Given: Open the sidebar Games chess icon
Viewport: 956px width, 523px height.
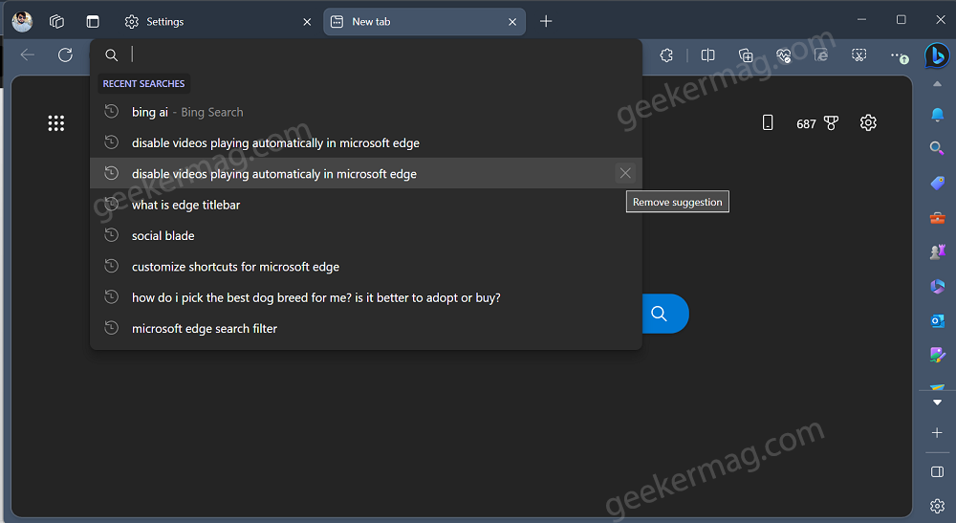Looking at the screenshot, I should (x=937, y=251).
